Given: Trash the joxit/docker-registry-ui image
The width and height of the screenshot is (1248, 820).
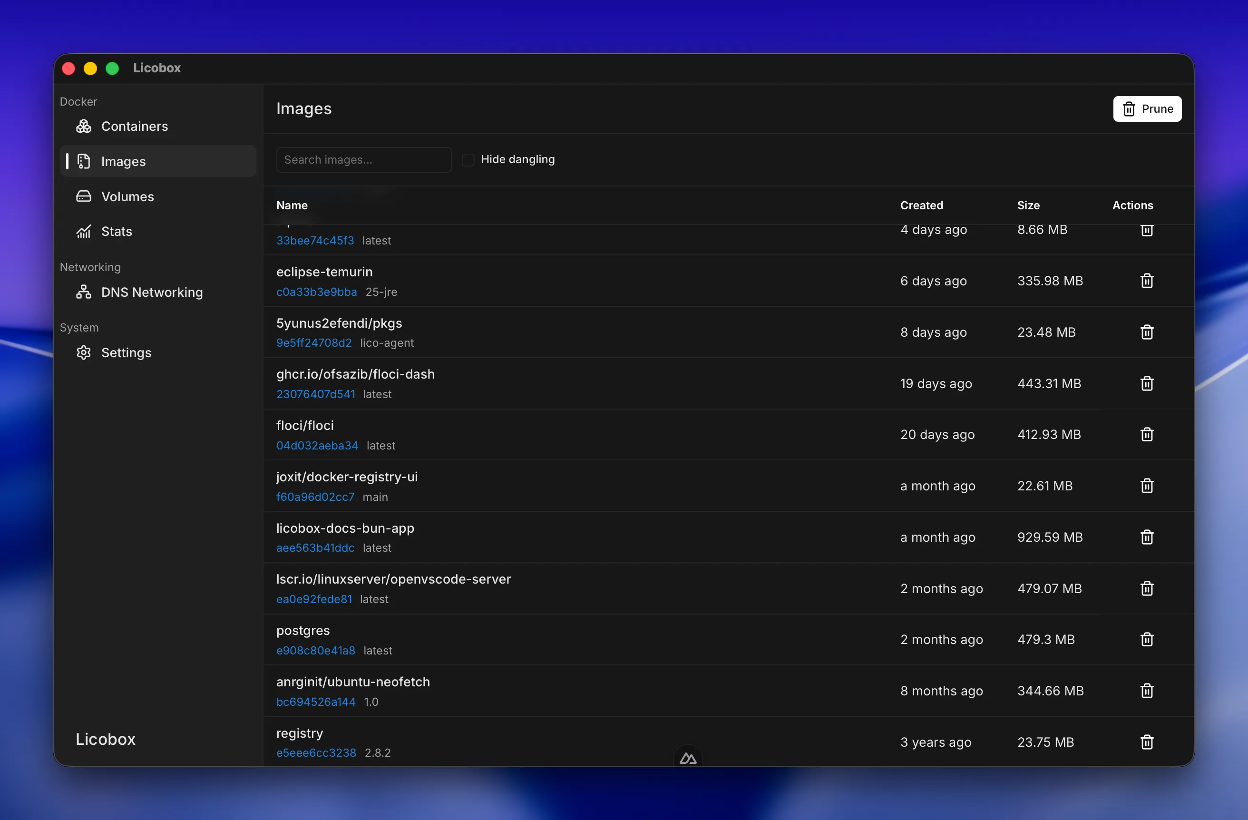Looking at the screenshot, I should [x=1146, y=486].
